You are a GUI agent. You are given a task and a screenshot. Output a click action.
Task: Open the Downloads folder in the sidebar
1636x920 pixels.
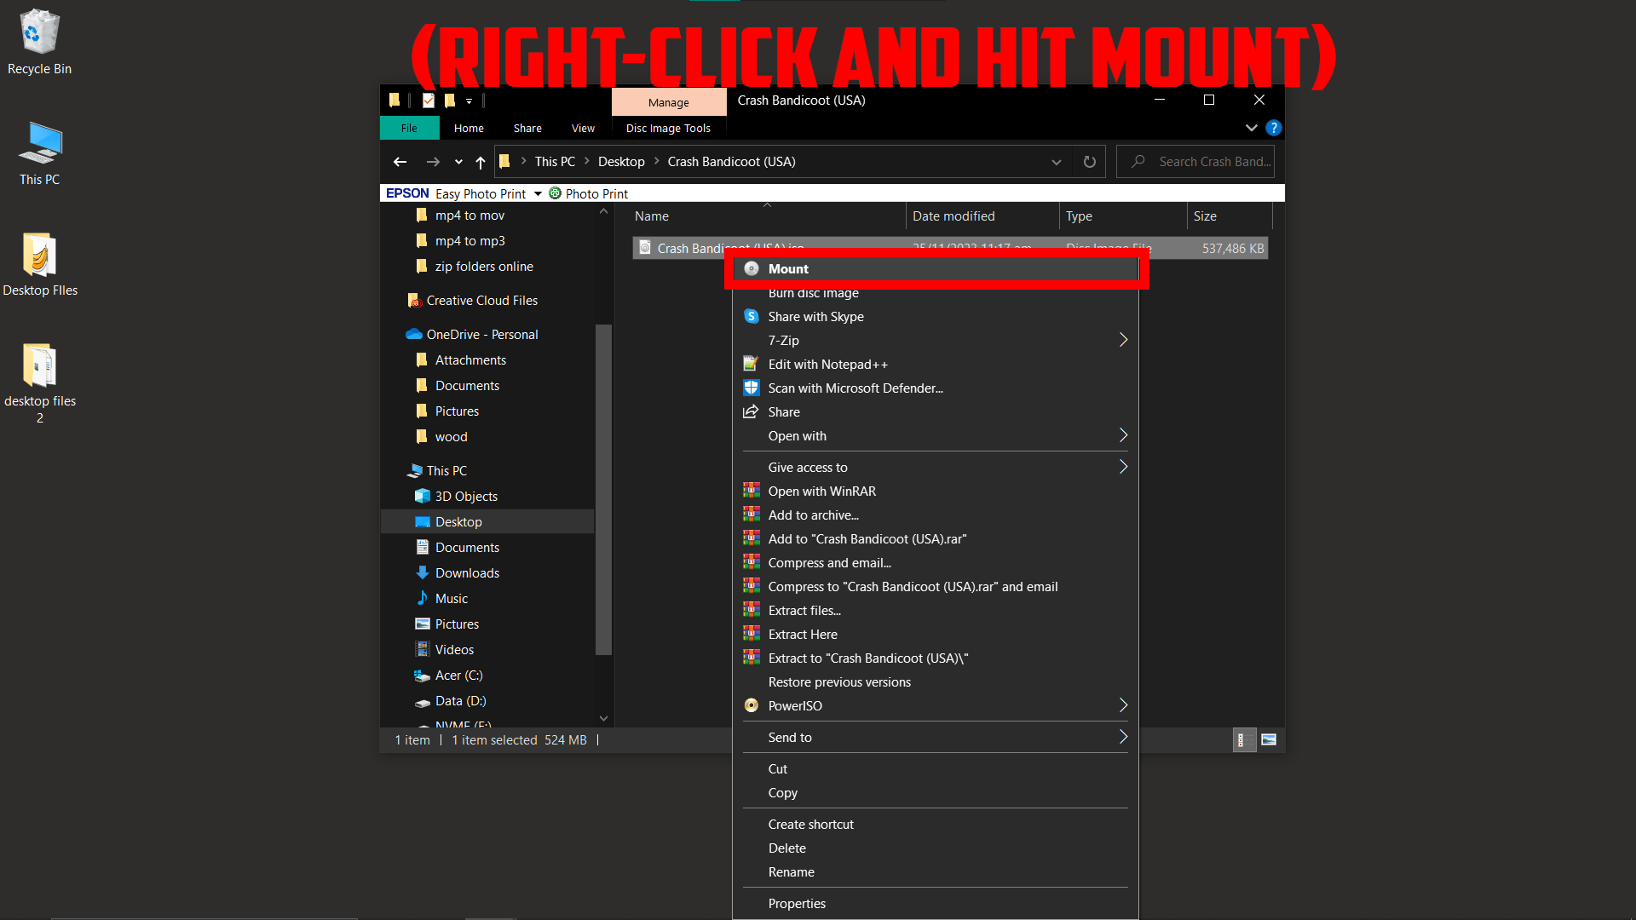[x=467, y=572]
